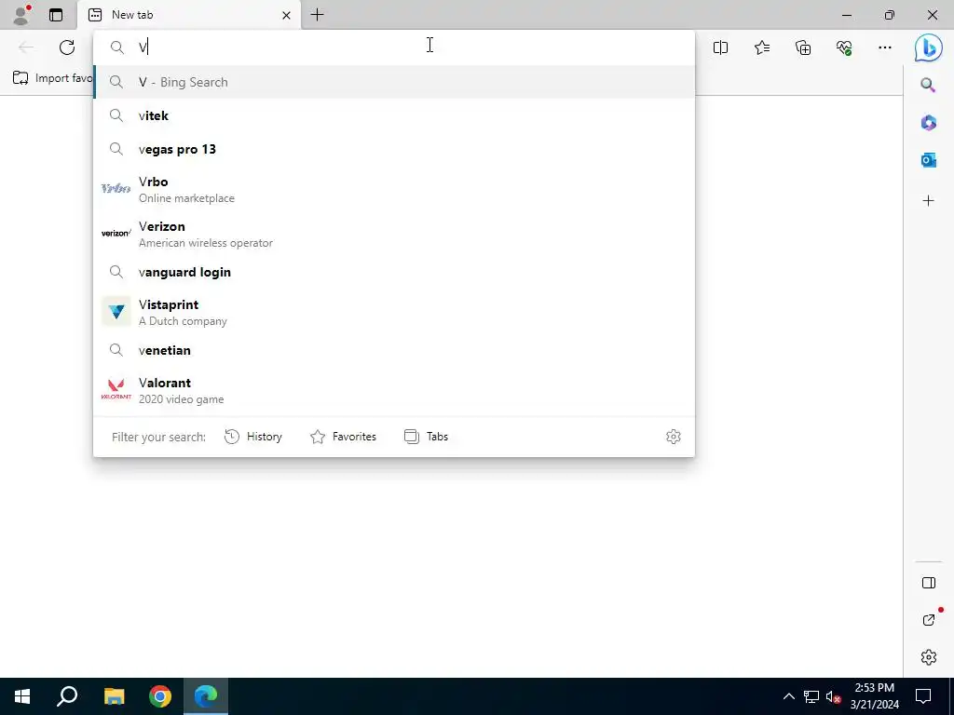Select the Valorant suggestion

[394, 390]
